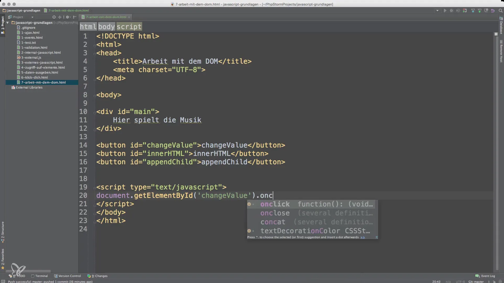The width and height of the screenshot is (504, 283).
Task: Toggle the read-only lock icon in status bar
Action: pyautogui.click(x=494, y=282)
